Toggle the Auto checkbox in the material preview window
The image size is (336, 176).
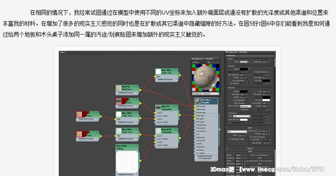click(x=193, y=62)
